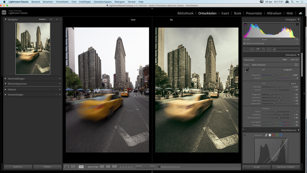Image resolution: width=307 pixels, height=173 pixels.
Task: Enable the Elektronische proef checkbox
Action: (159, 167)
